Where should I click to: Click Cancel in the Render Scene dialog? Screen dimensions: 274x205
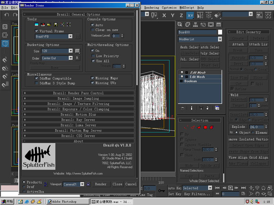point(131,184)
